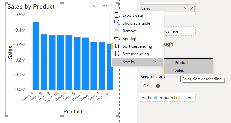Click the Add drill-through fields here box
The image size is (231, 123).
pos(167,98)
